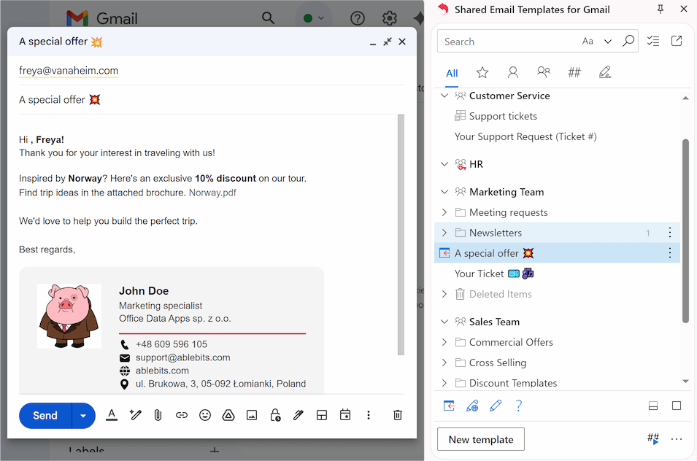Attach files using the paperclip icon
Viewport: 697px width, 461px height.
click(x=158, y=415)
